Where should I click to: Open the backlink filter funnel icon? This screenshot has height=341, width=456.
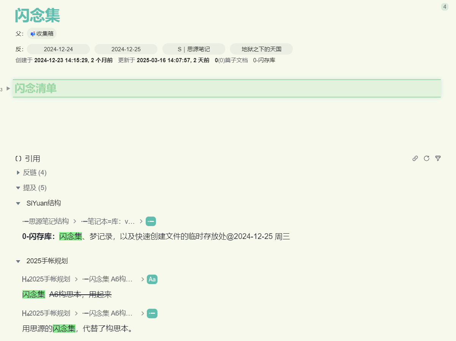click(438, 158)
